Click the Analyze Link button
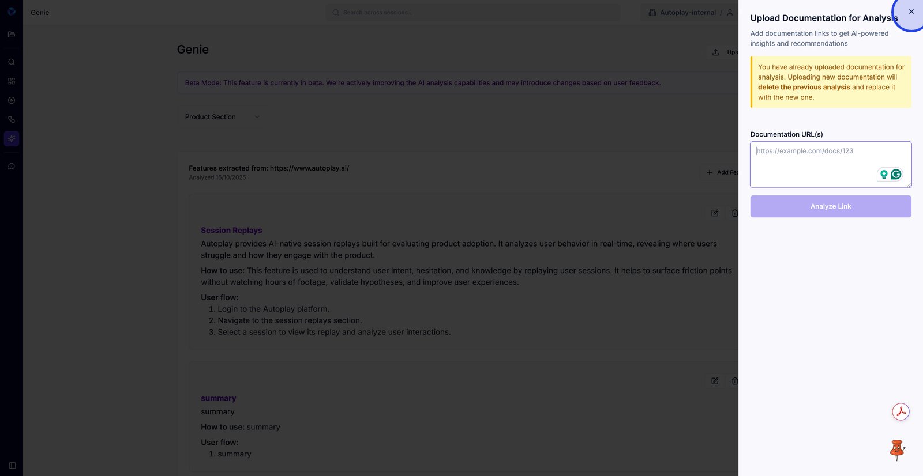Image resolution: width=923 pixels, height=476 pixels. (x=830, y=206)
